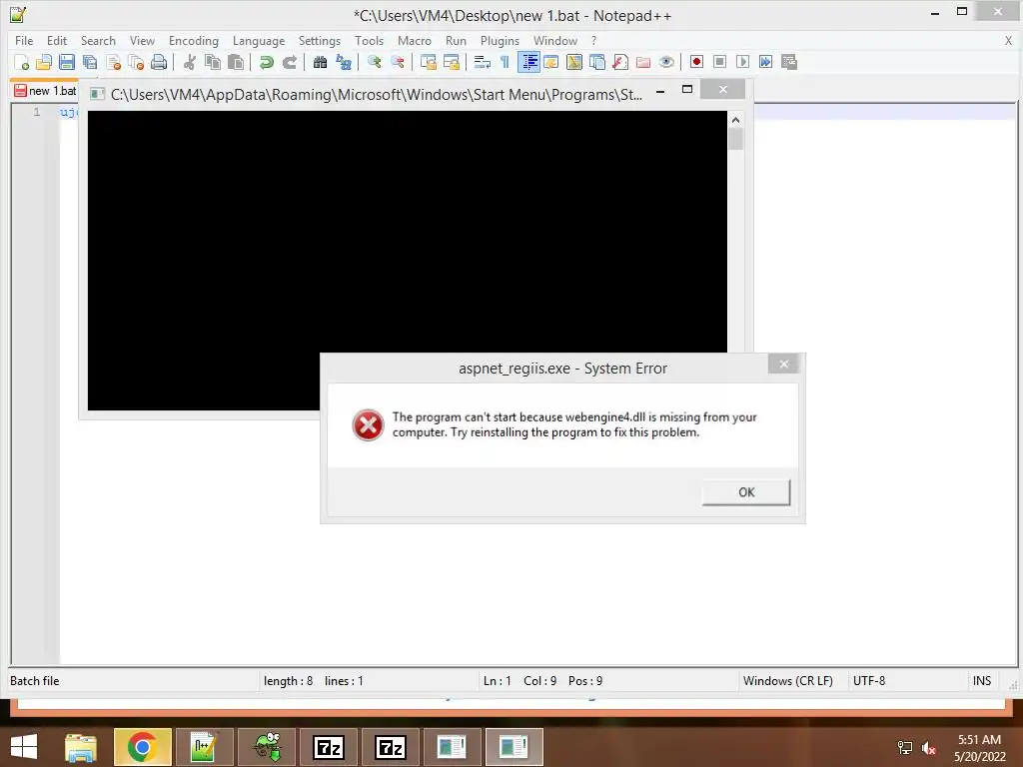Viewport: 1023px width, 767px height.
Task: Open the Window menu
Action: 555,40
